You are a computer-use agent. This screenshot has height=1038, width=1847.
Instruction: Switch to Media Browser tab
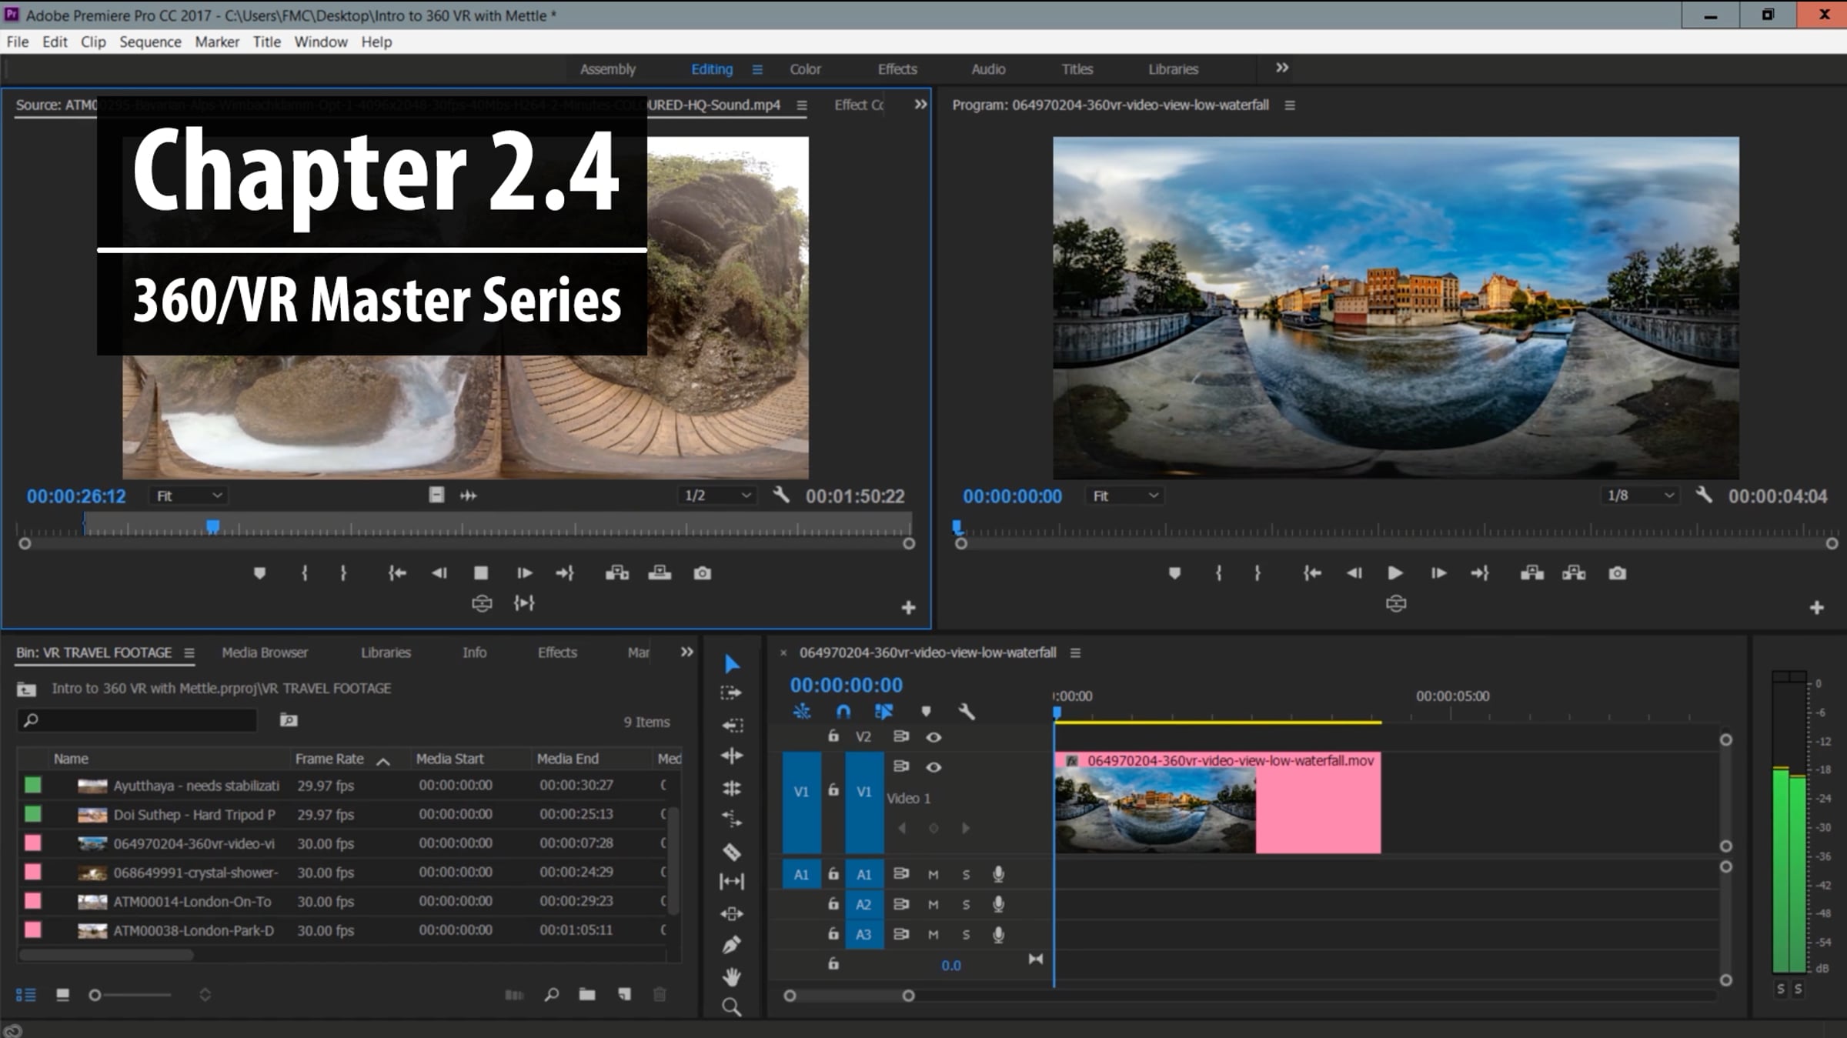point(265,653)
